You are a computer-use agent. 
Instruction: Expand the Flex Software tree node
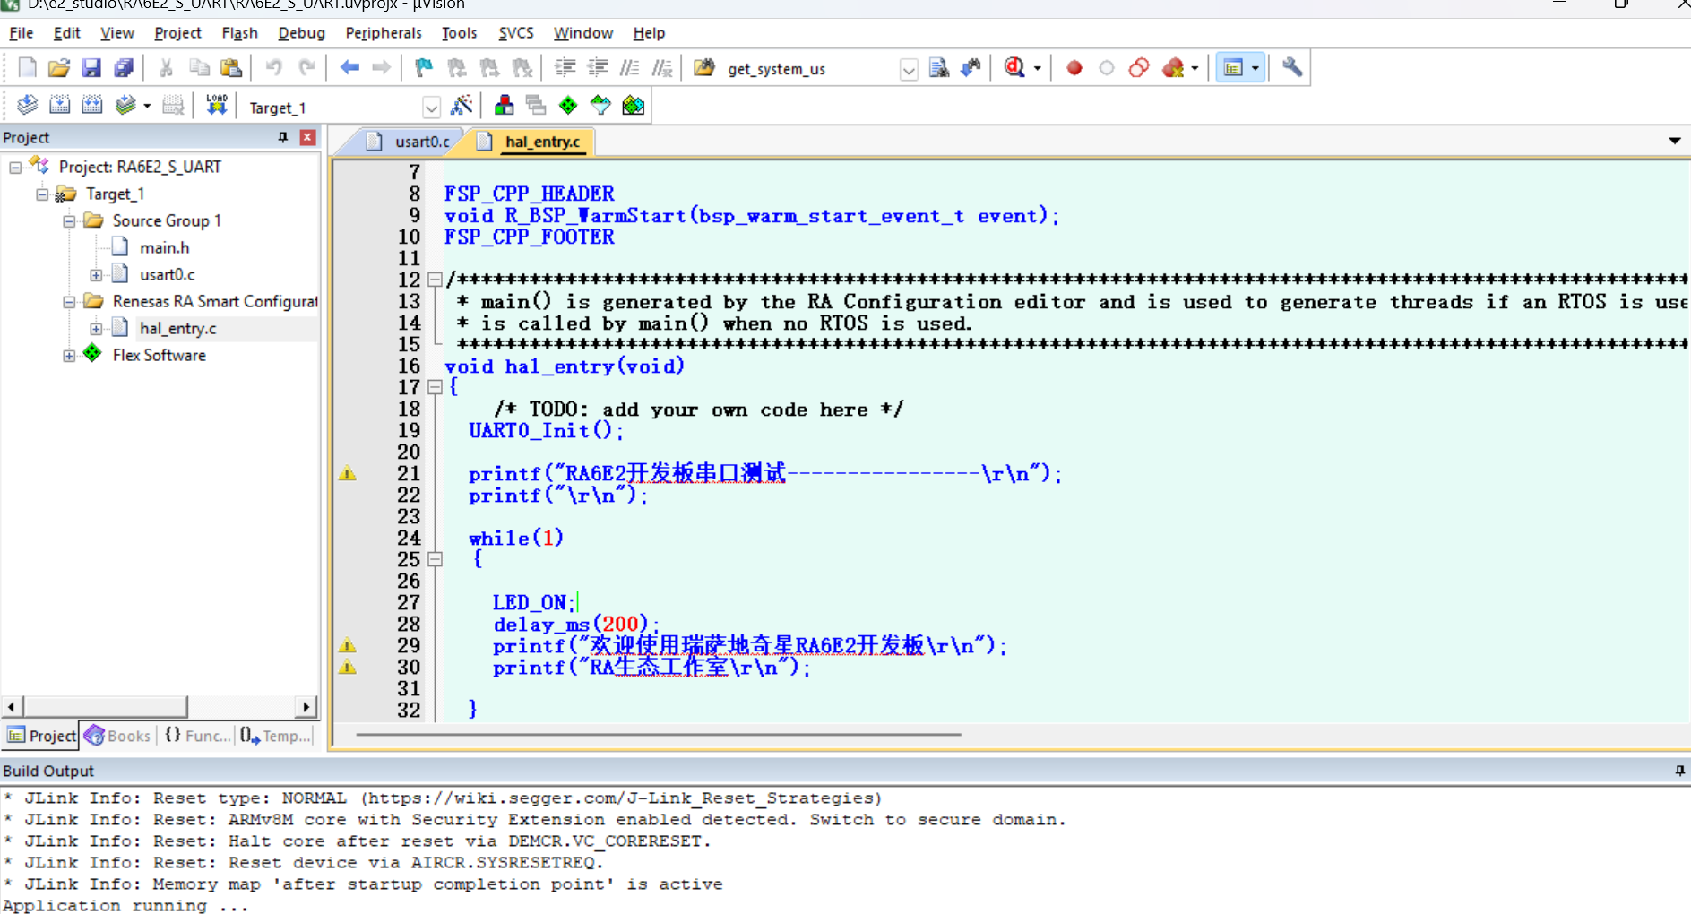point(69,356)
